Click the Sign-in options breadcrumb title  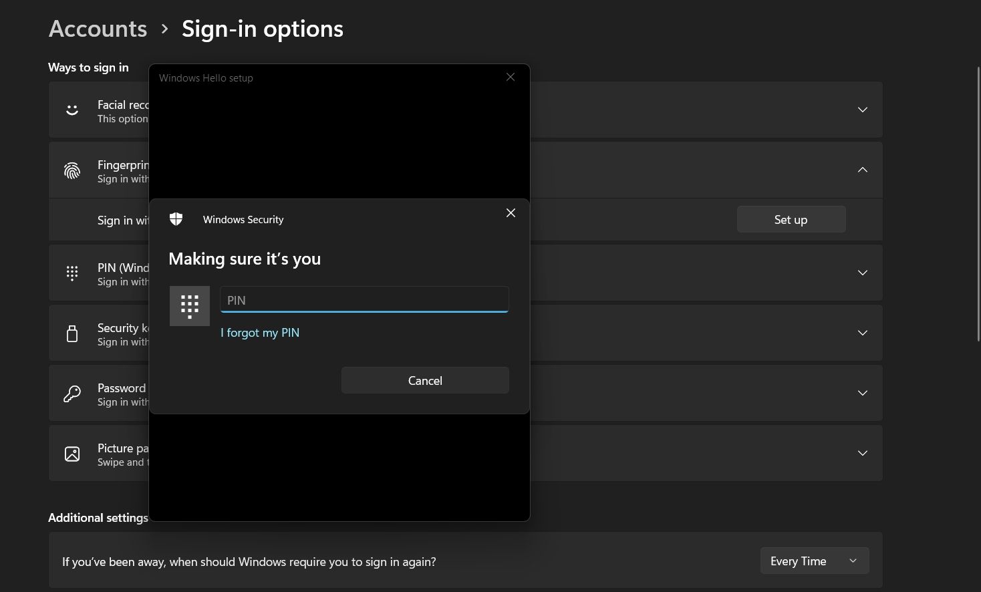point(263,29)
